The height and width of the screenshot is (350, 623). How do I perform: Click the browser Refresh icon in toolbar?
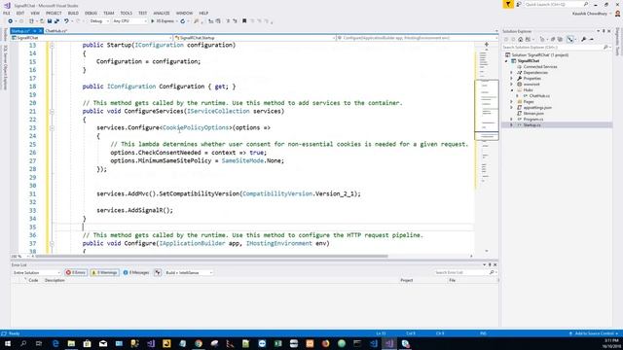pyautogui.click(x=182, y=21)
